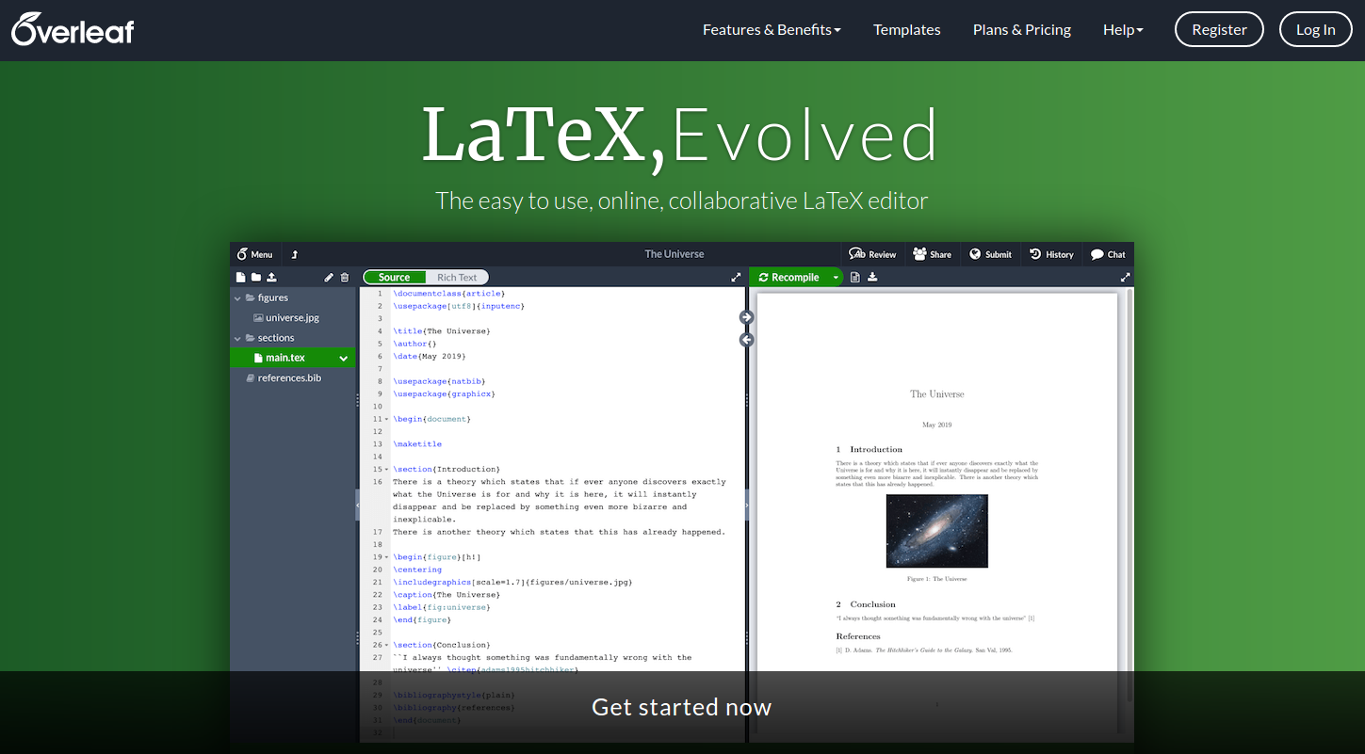Expand the PDF preview to full width

[x=1125, y=277]
